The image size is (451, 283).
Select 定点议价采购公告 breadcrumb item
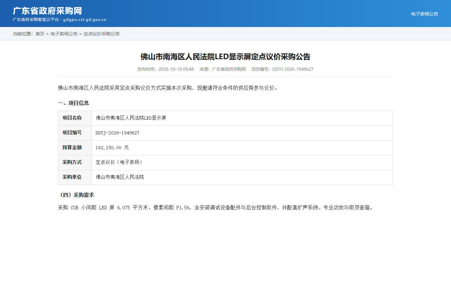point(101,34)
